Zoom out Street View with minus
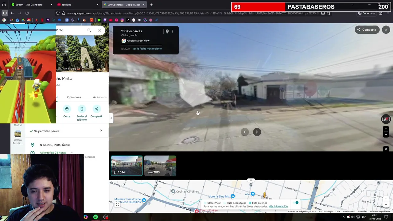 tap(386, 135)
